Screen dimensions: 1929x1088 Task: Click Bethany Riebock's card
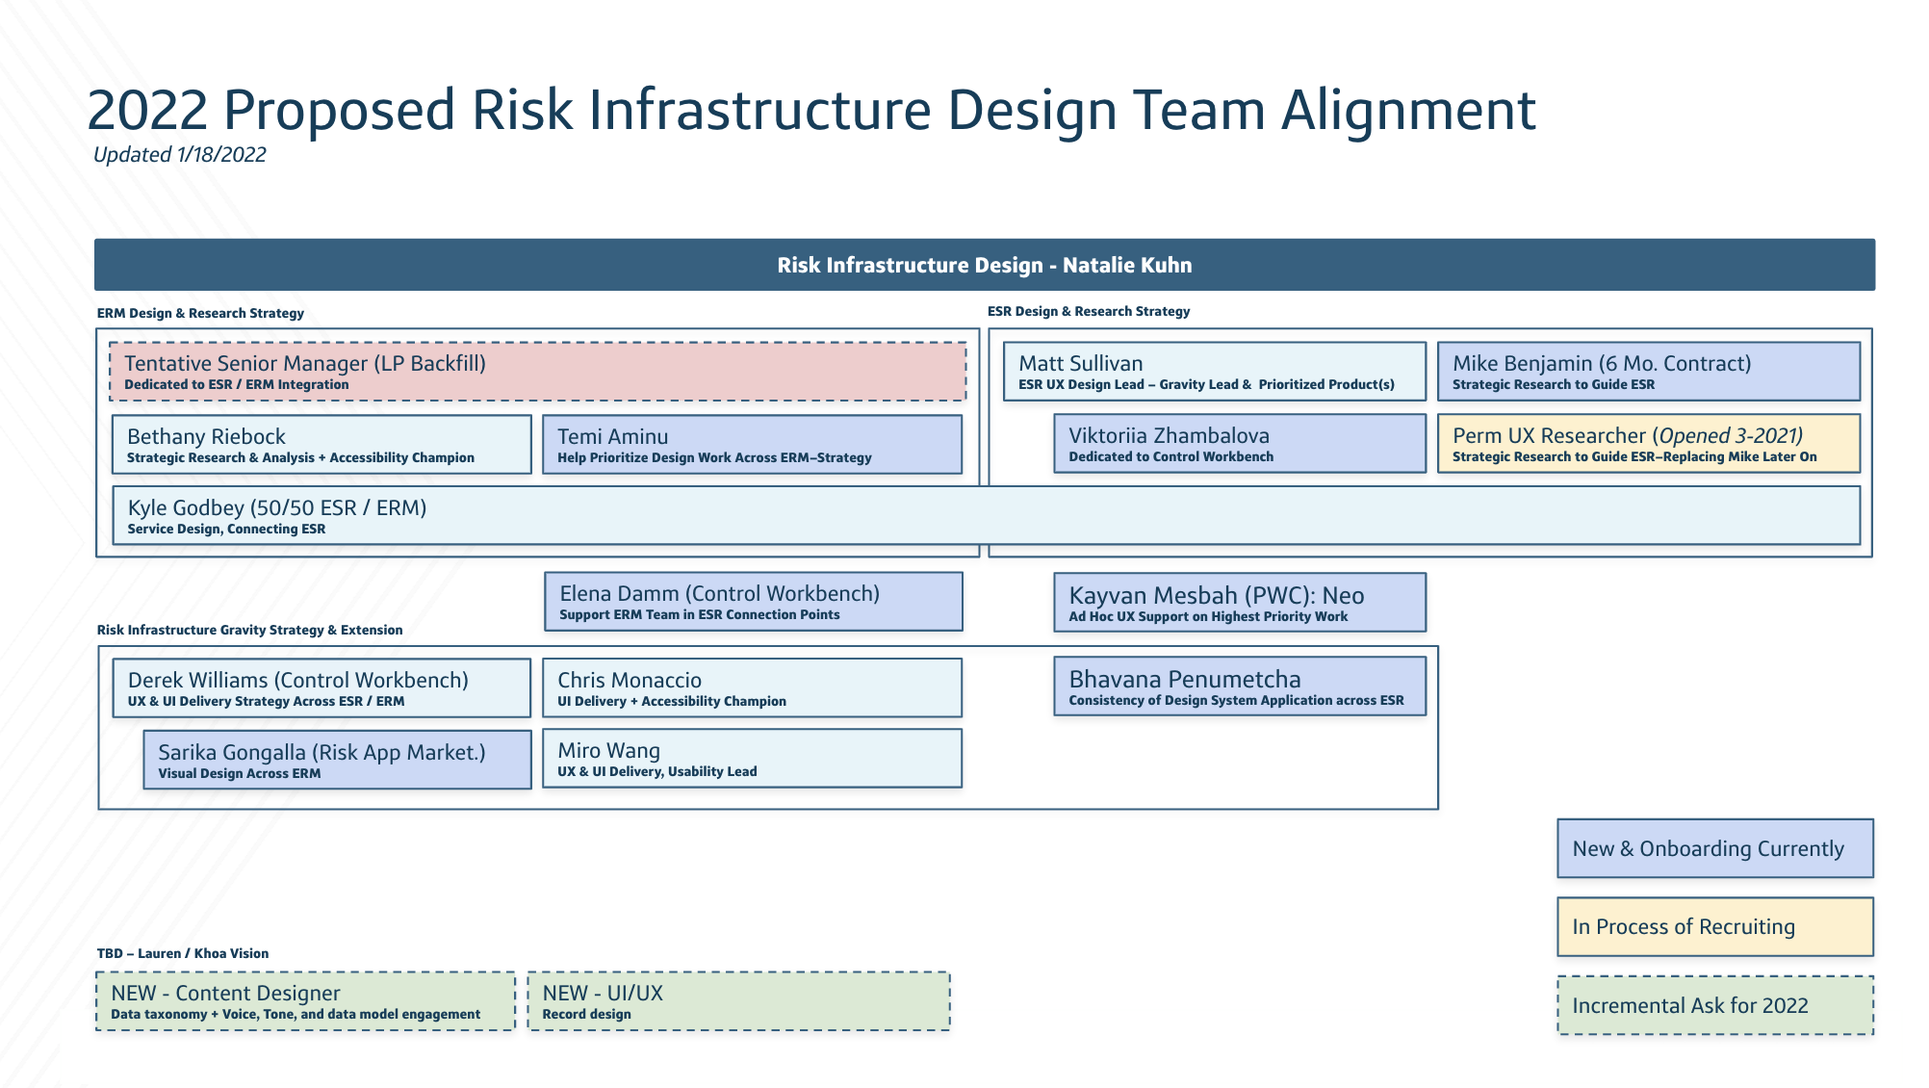321,445
